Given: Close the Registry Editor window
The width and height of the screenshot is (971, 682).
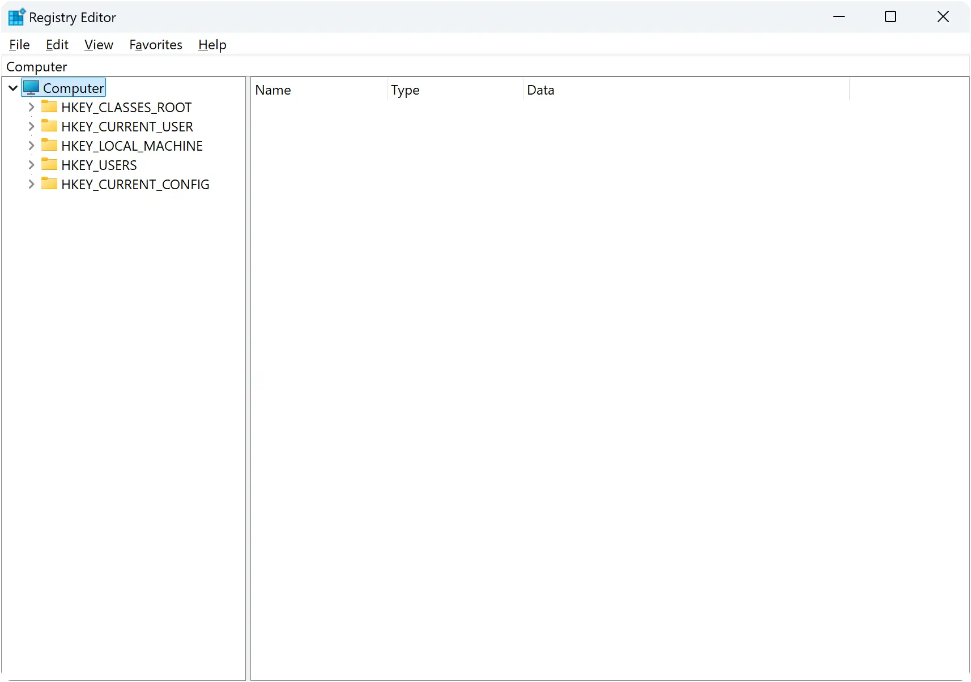Looking at the screenshot, I should (x=943, y=17).
